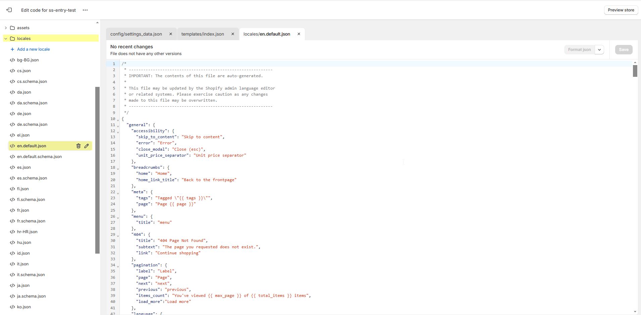The image size is (641, 315).
Task: Switch to the templates/index.json tab
Action: [203, 34]
